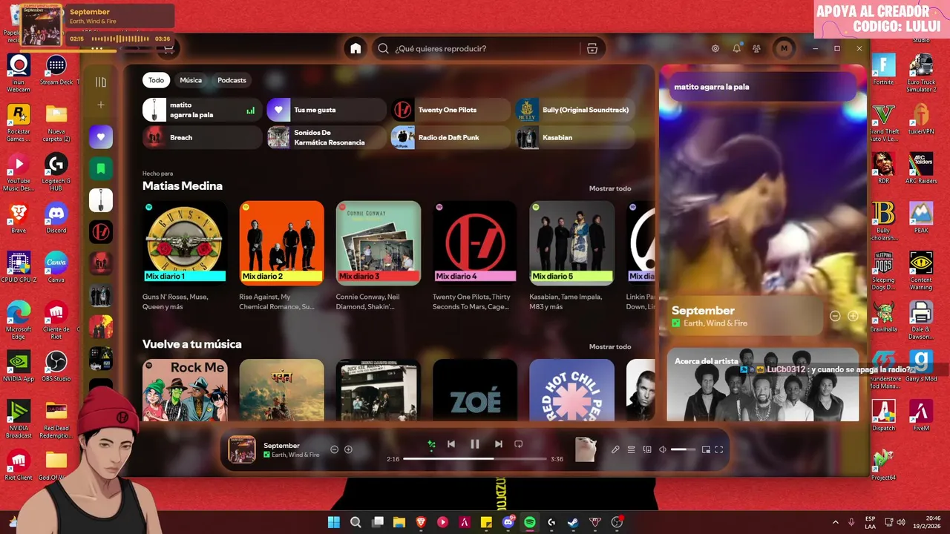Open Breach shortcut tile
The height and width of the screenshot is (534, 950).
click(x=202, y=137)
